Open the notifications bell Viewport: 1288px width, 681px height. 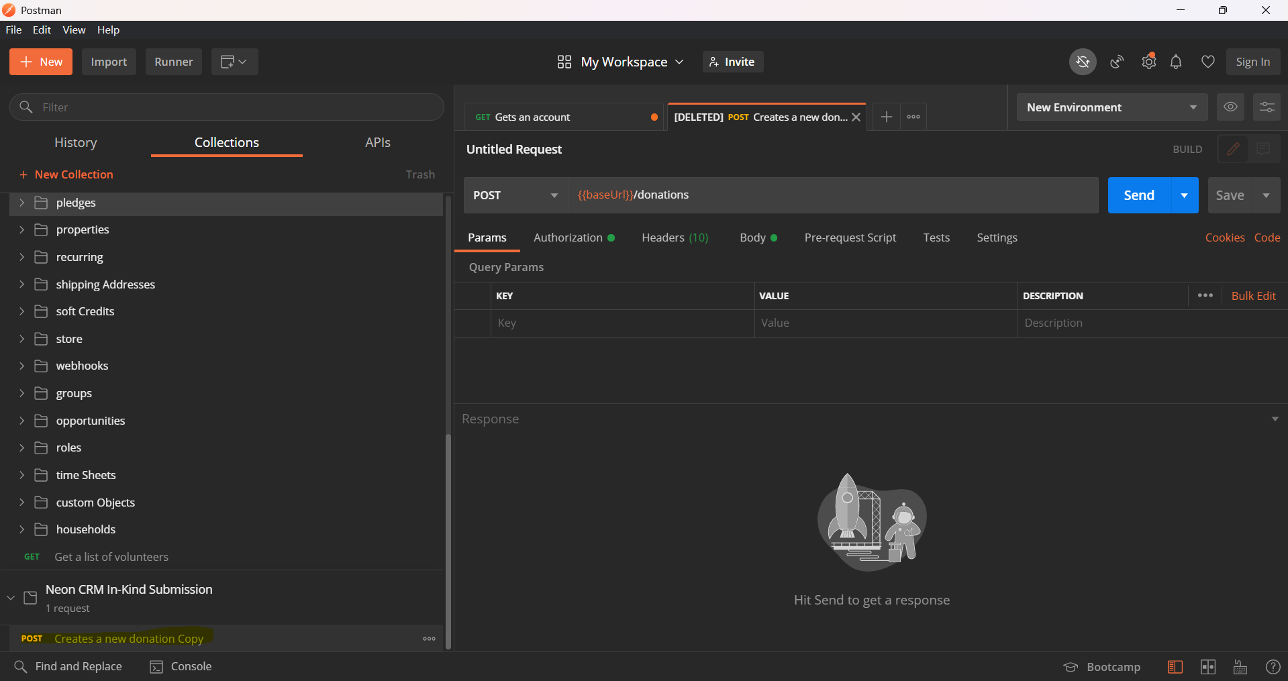click(1176, 62)
